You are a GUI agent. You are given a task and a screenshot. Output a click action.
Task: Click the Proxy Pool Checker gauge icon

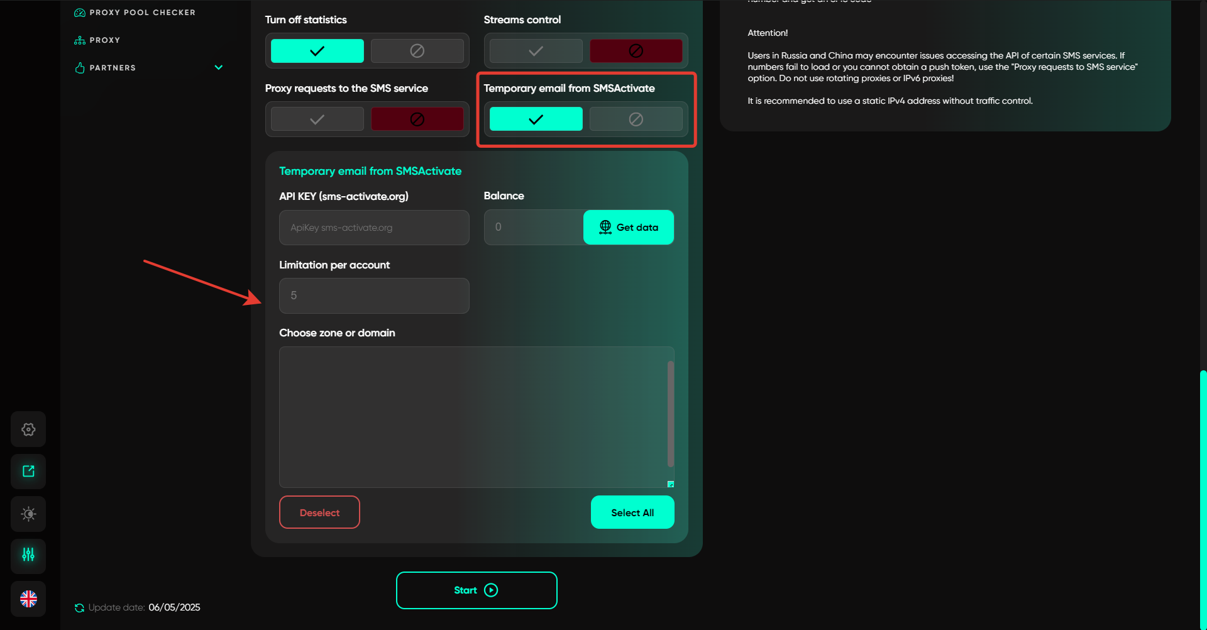[x=80, y=13]
